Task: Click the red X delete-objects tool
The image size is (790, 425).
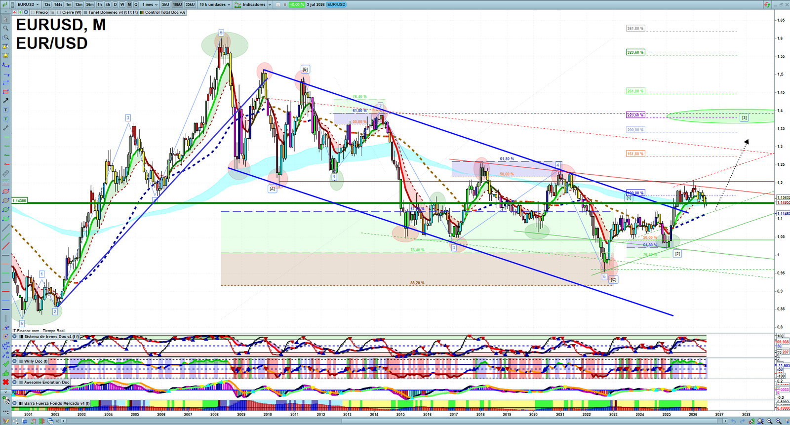Action: tap(6, 382)
